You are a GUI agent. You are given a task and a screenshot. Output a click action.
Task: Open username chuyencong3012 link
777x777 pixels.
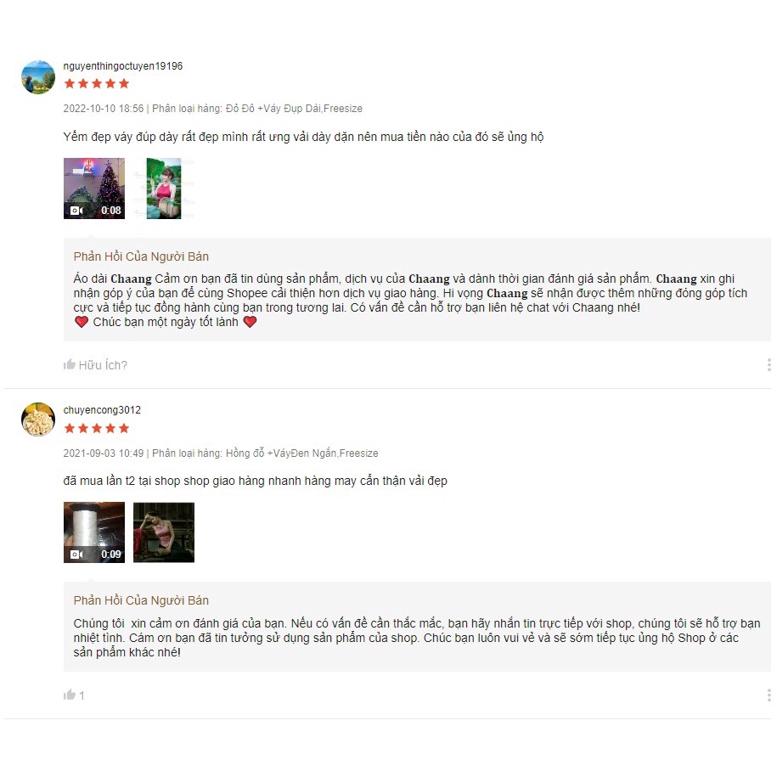pos(102,410)
